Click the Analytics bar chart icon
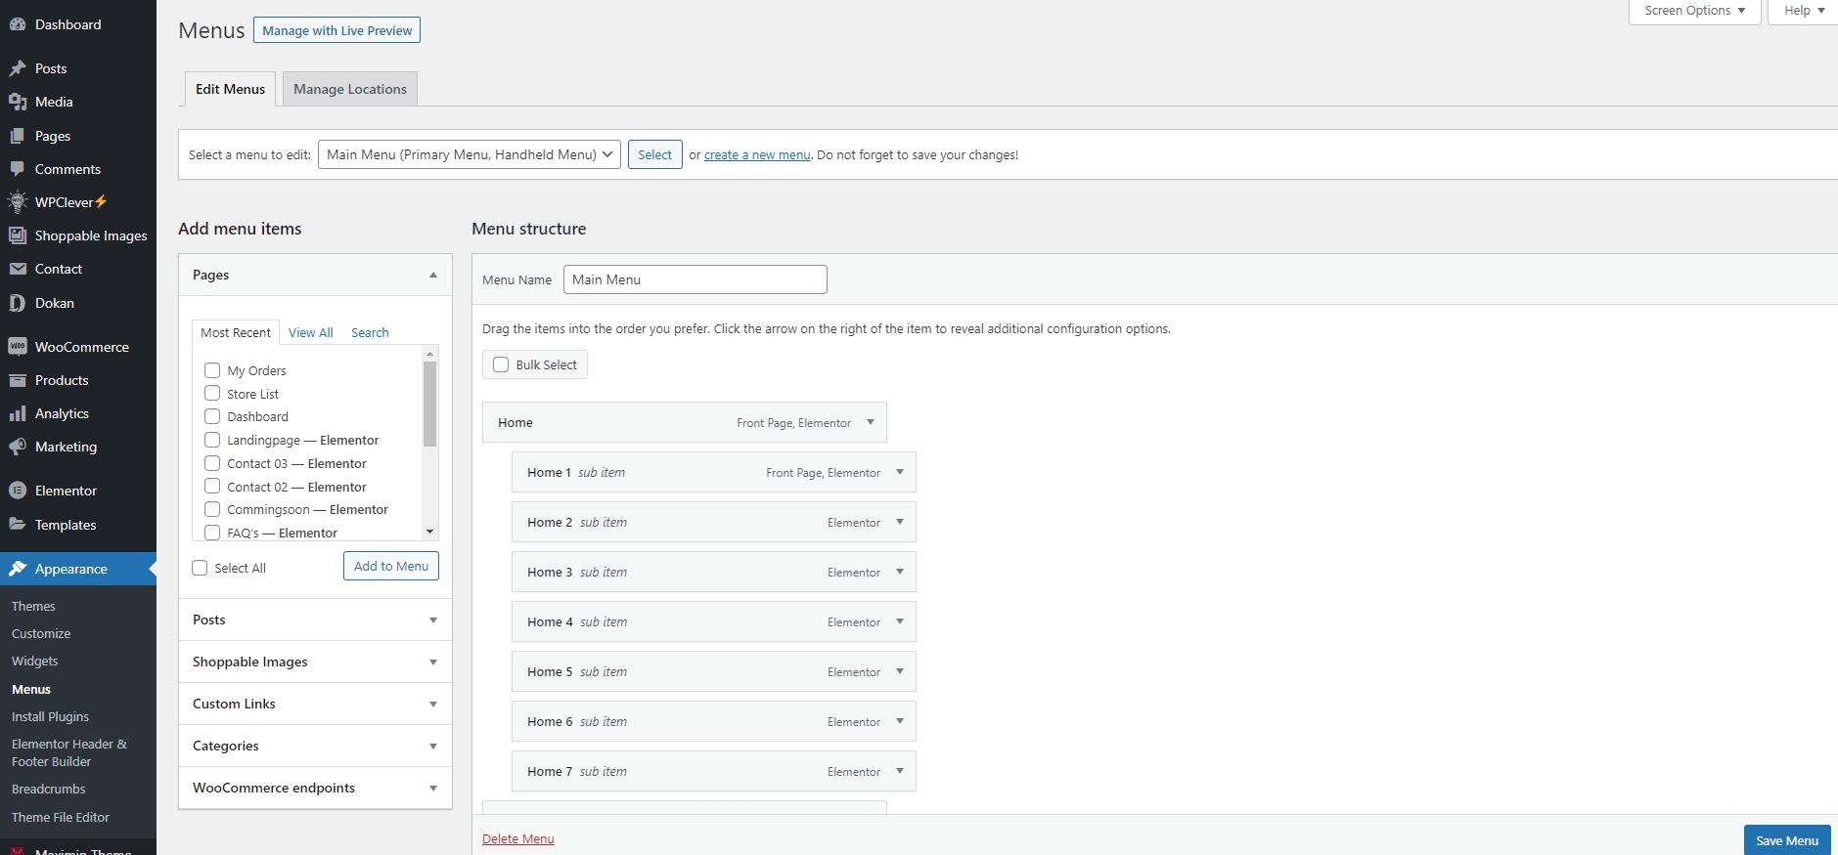 click(18, 413)
